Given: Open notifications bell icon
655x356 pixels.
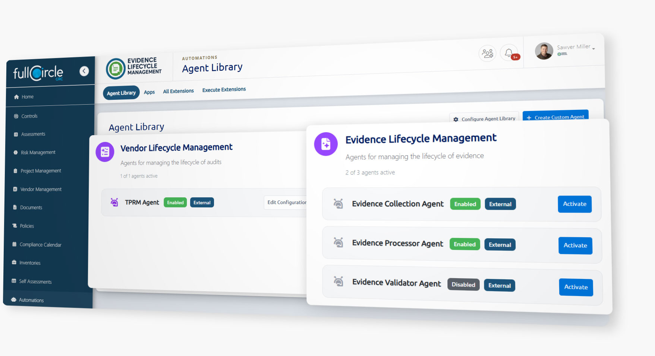Looking at the screenshot, I should click(509, 53).
